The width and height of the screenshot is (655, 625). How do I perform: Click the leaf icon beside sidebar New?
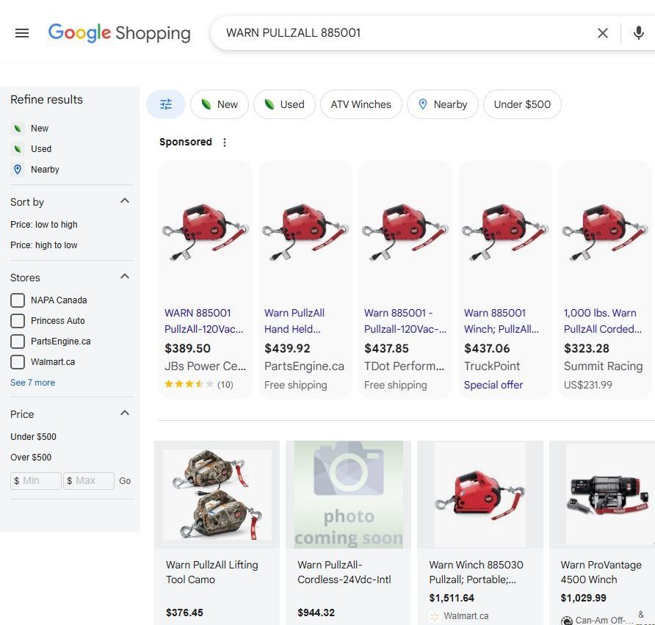[18, 129]
